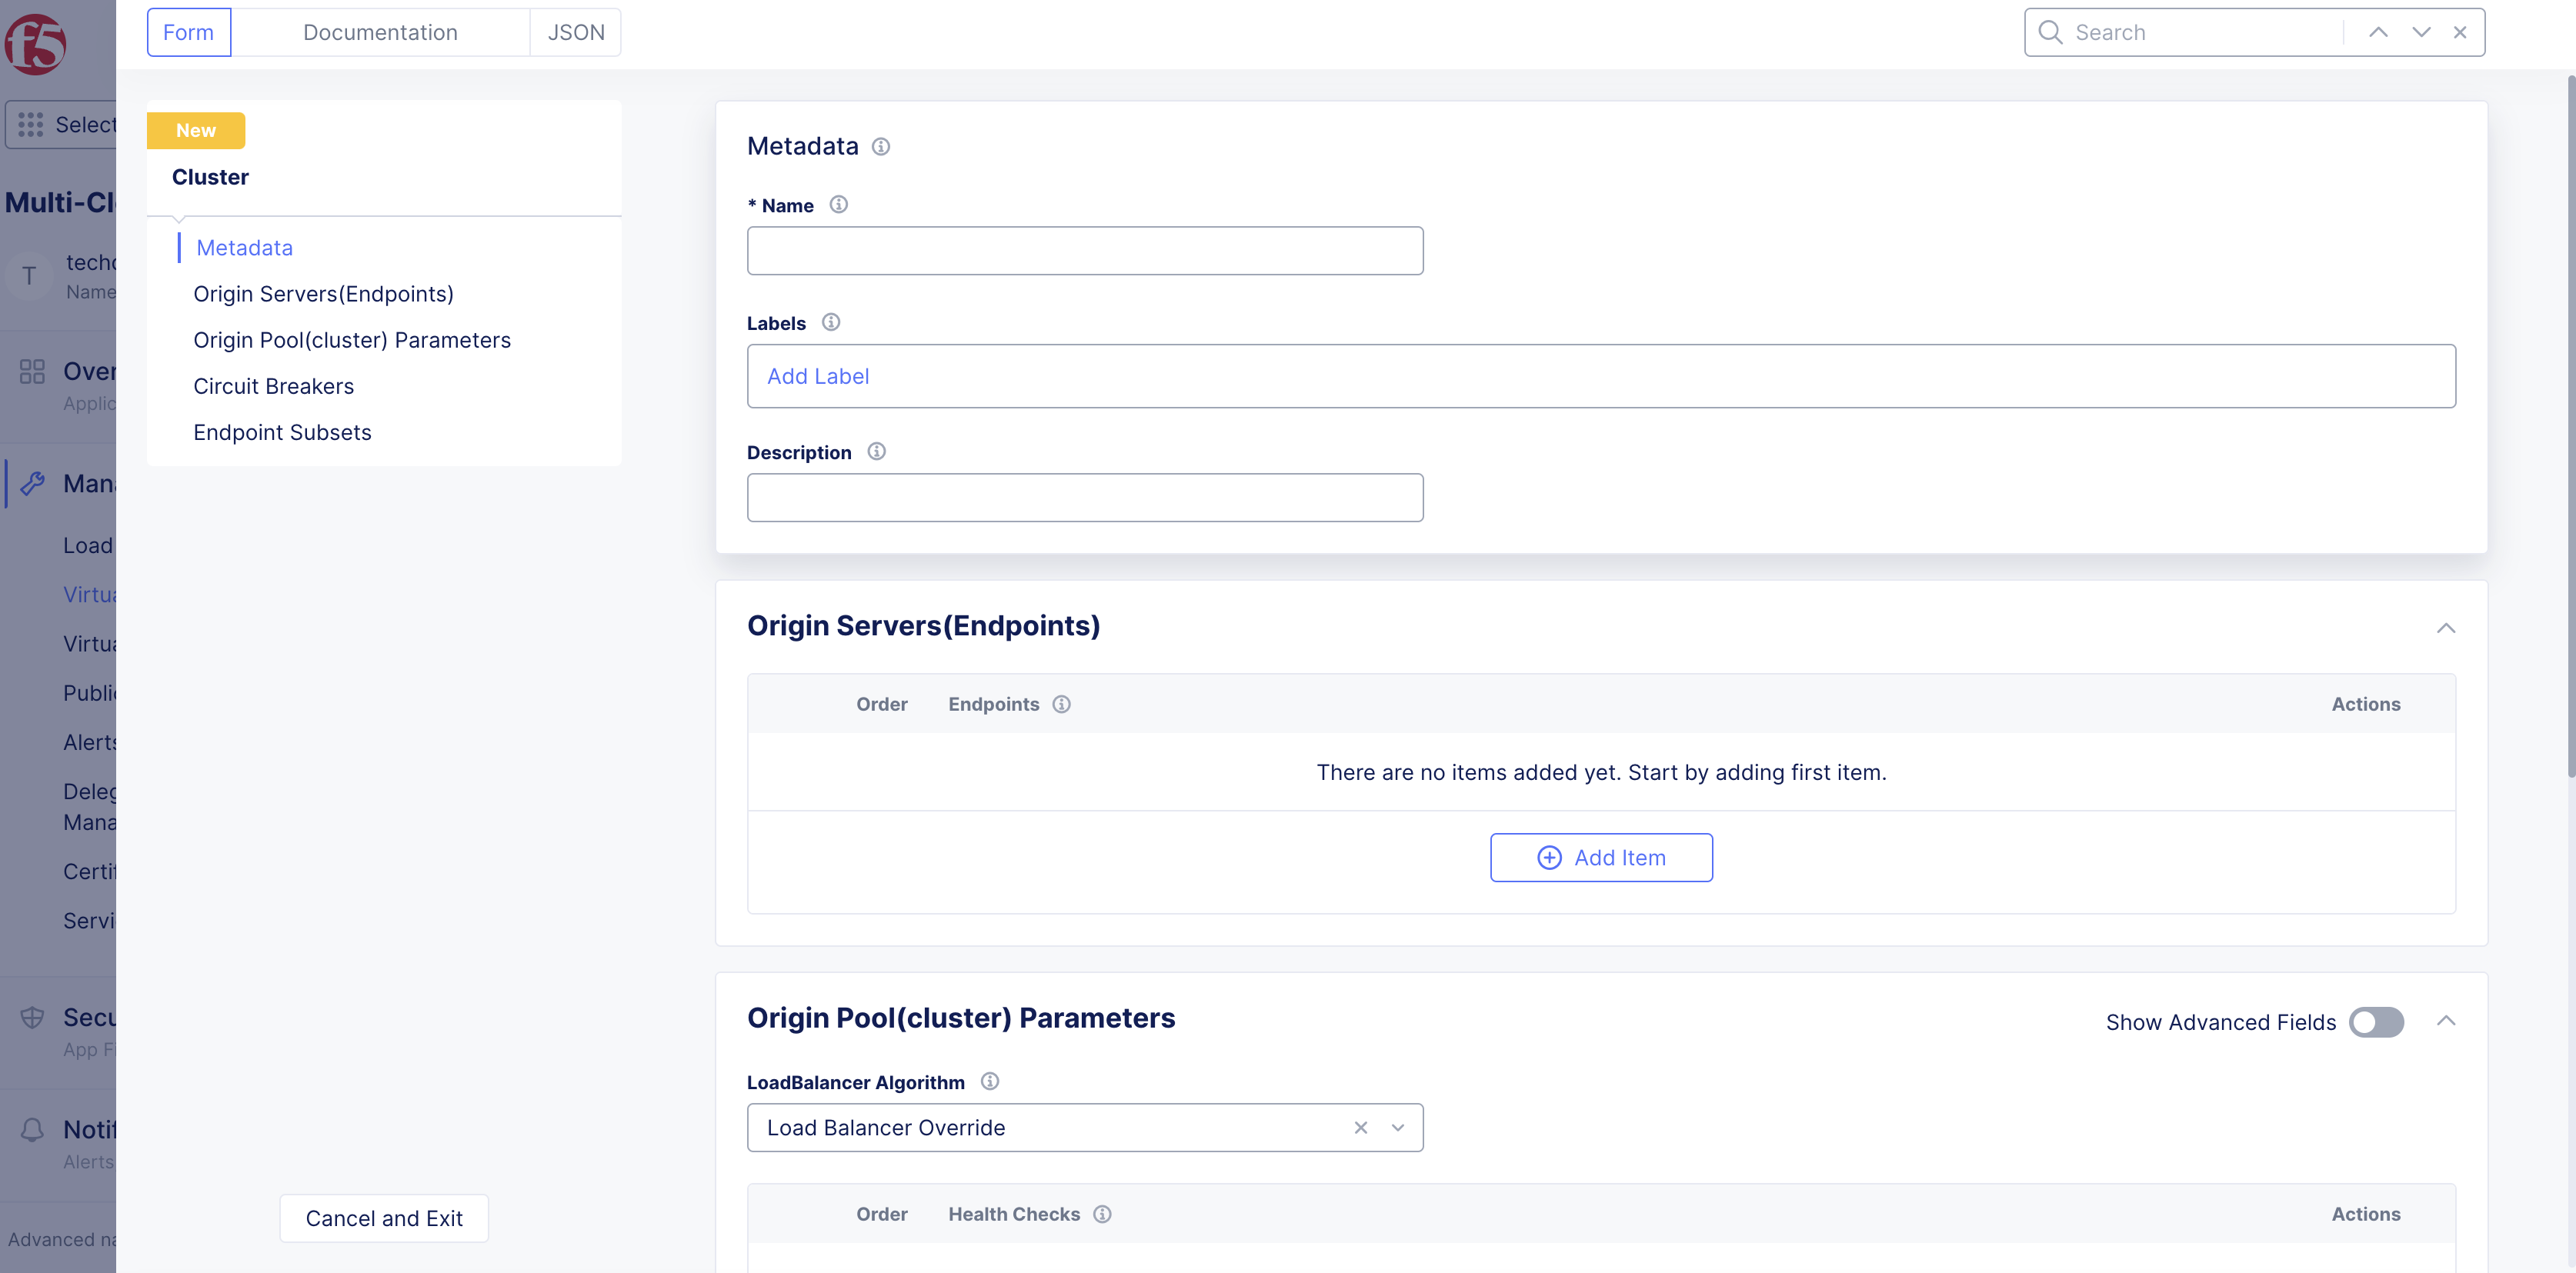
Task: Select the Manage wrench icon in sidebar
Action: (x=33, y=483)
